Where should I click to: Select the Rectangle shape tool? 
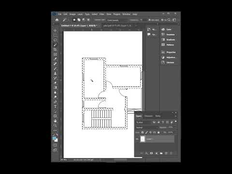coord(55,116)
